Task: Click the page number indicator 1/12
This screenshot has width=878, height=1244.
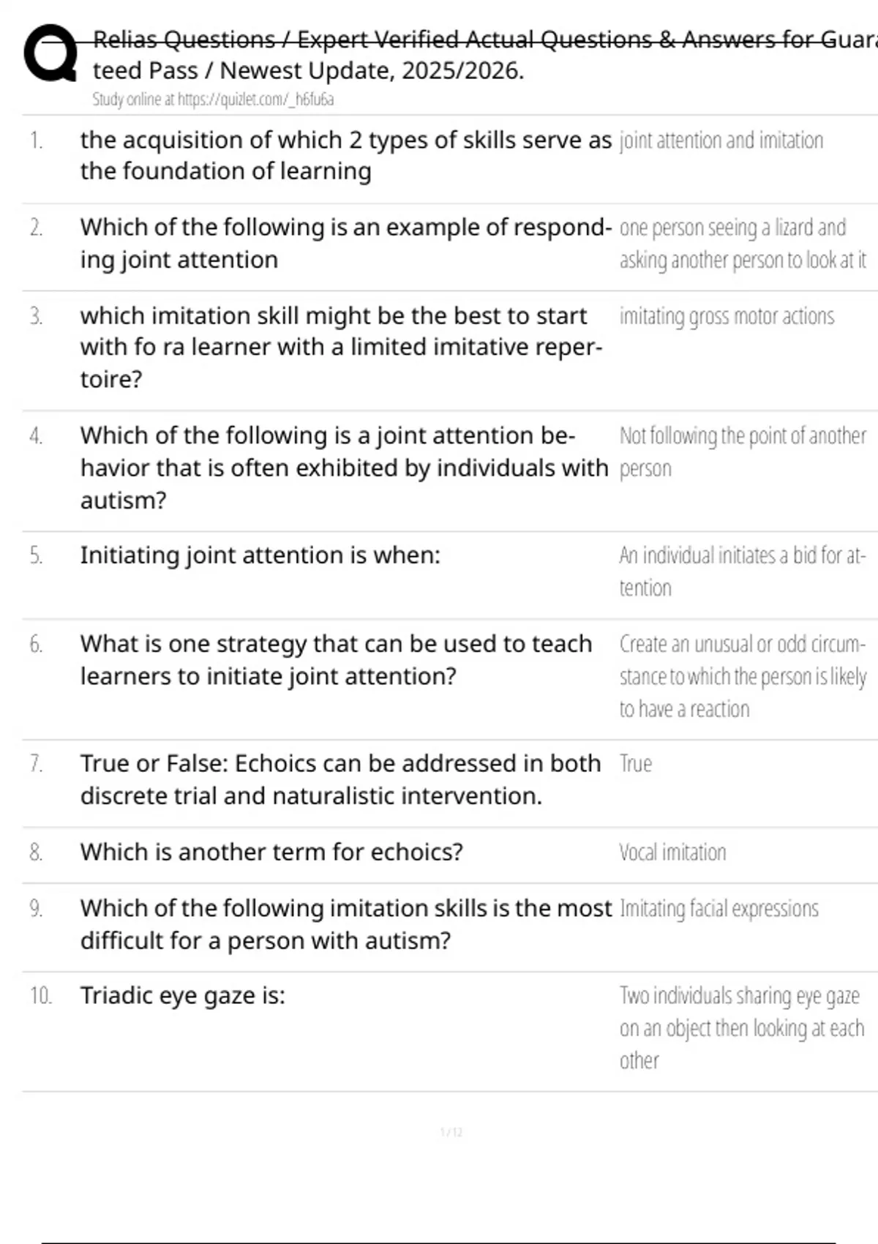Action: coord(451,1133)
